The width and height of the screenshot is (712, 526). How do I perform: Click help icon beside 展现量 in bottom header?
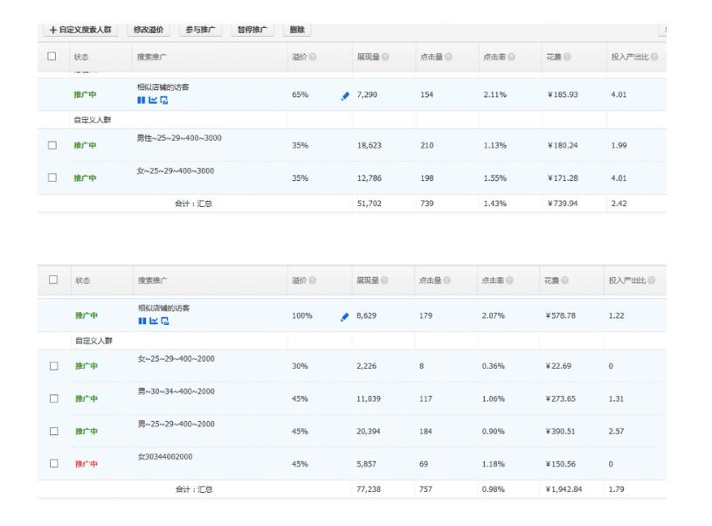point(384,280)
